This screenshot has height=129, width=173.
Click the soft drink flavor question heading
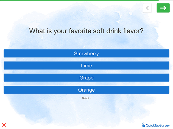click(86, 31)
